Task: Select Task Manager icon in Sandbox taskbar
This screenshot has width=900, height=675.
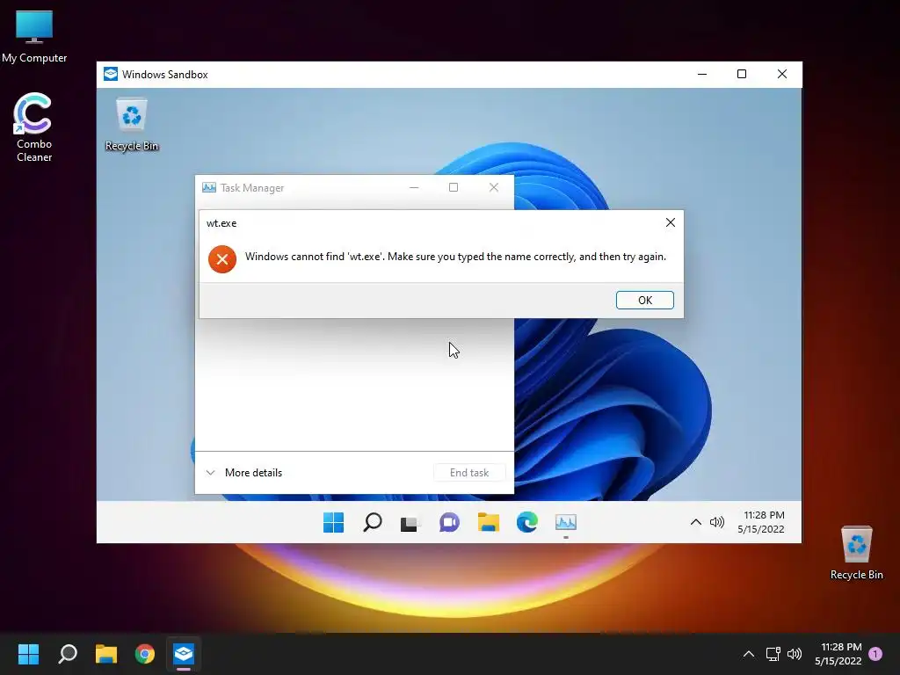Action: pyautogui.click(x=565, y=522)
